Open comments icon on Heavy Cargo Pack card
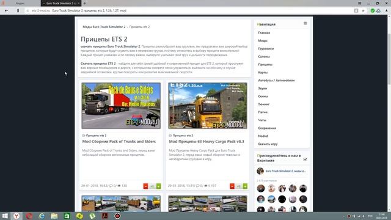The height and width of the screenshot is (220, 391). (x=197, y=186)
